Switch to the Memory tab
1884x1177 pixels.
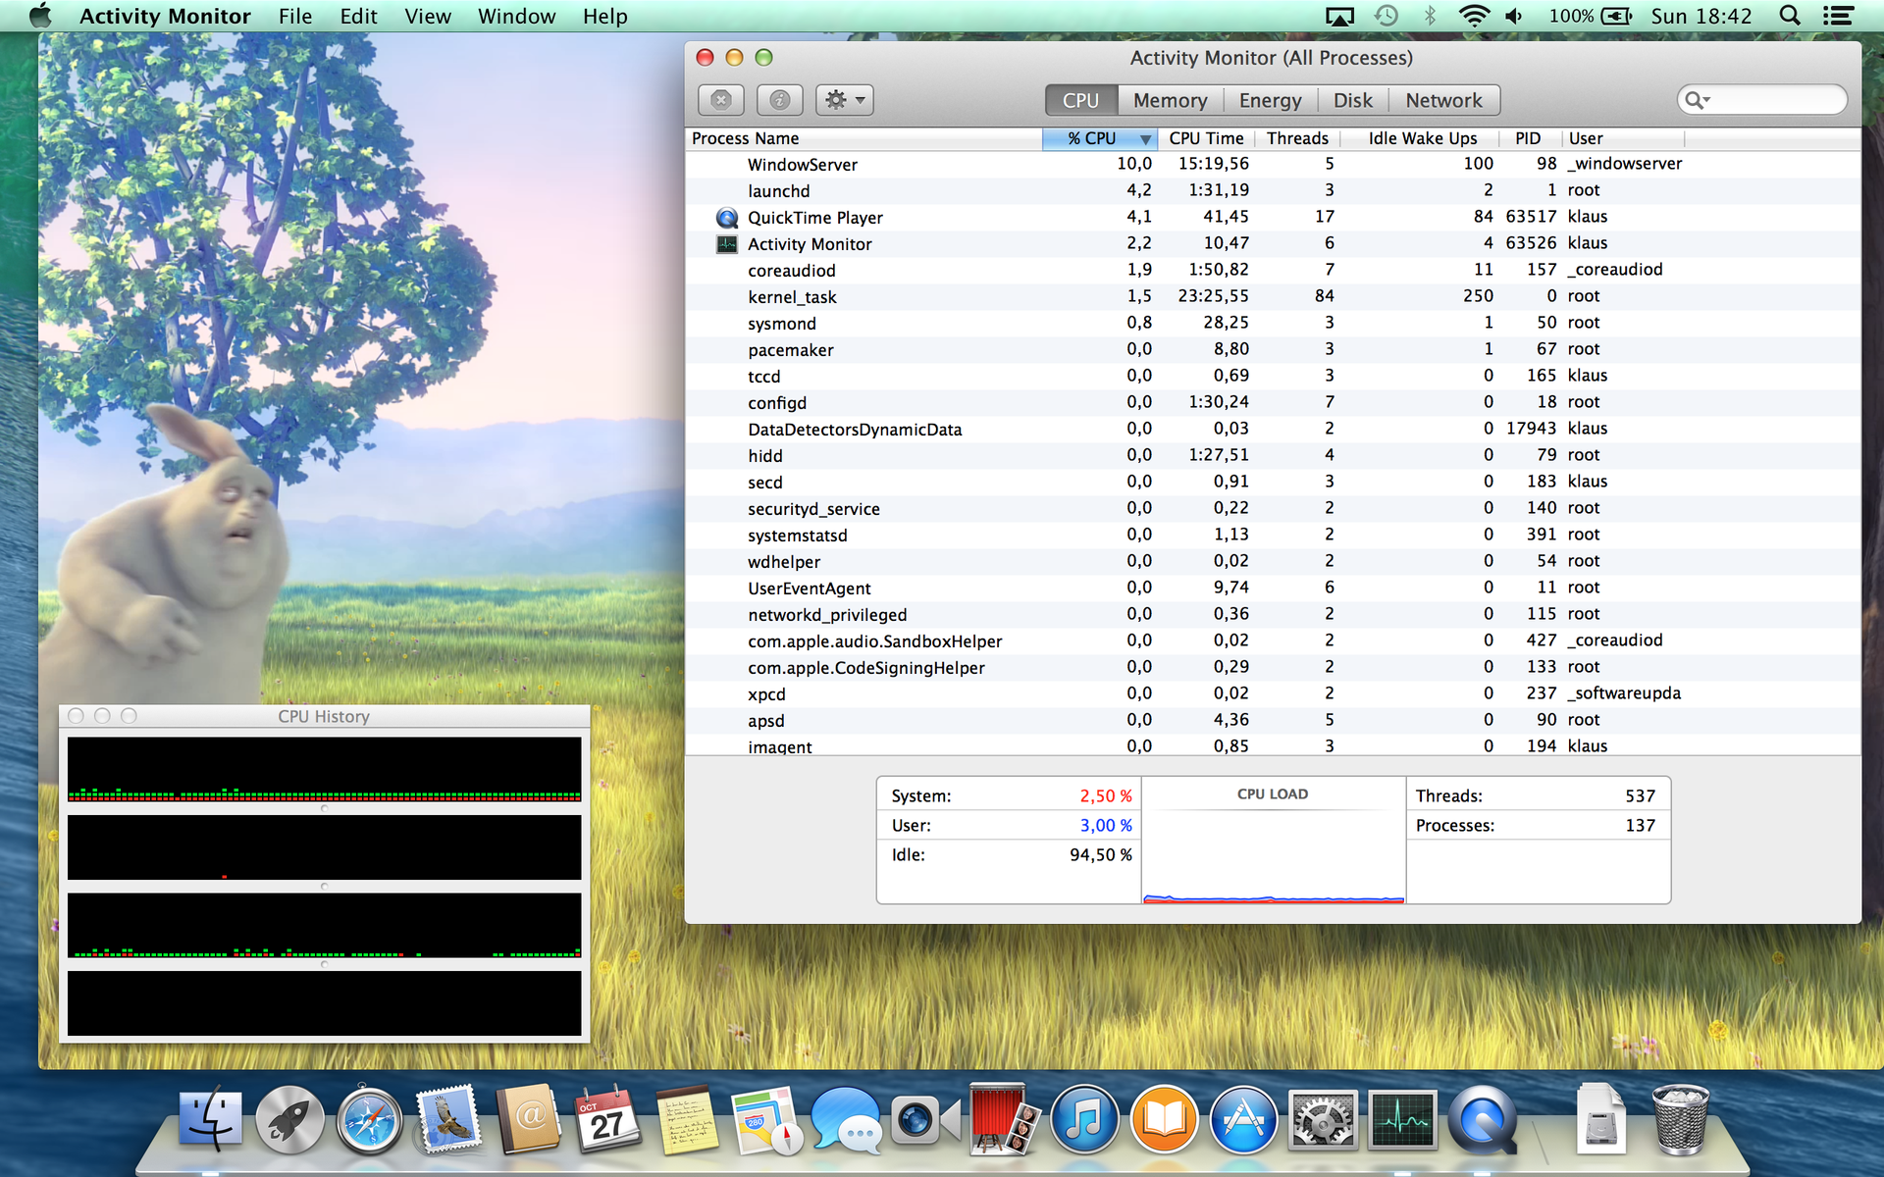click(1170, 100)
